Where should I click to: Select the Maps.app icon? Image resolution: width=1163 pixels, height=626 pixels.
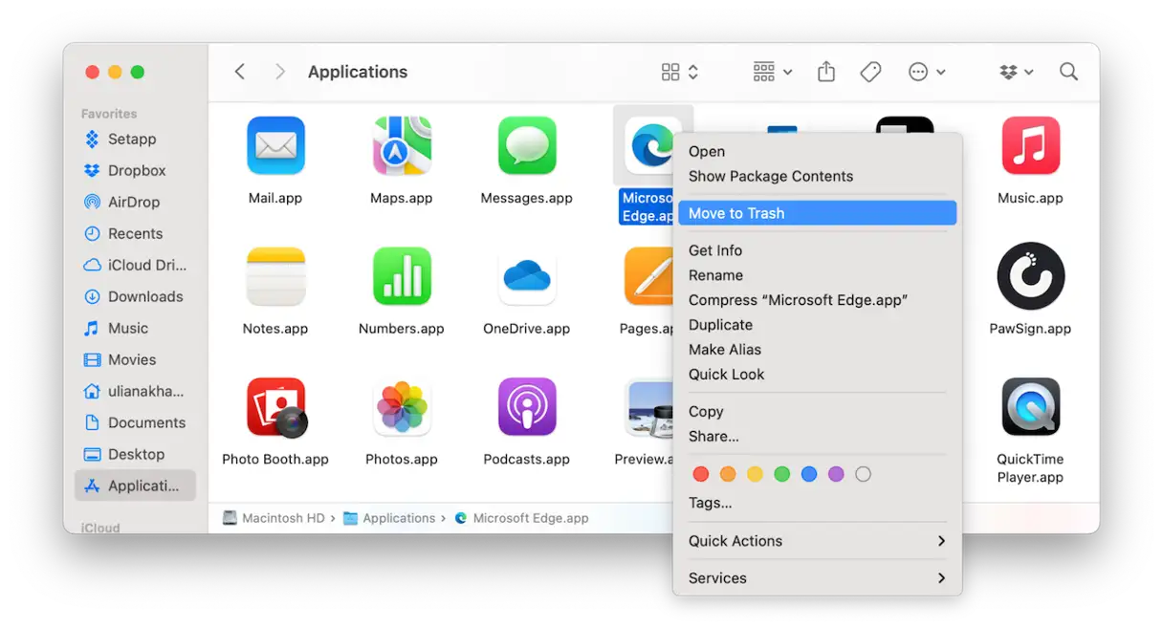(x=401, y=146)
